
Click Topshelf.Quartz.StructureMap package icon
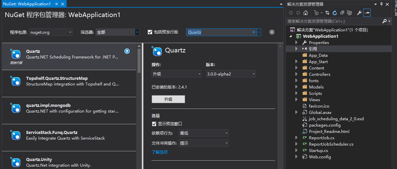[x=15, y=81]
